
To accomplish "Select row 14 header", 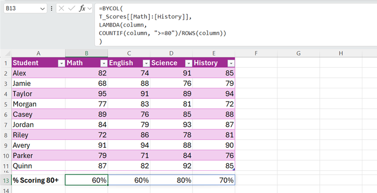I will [6, 190].
